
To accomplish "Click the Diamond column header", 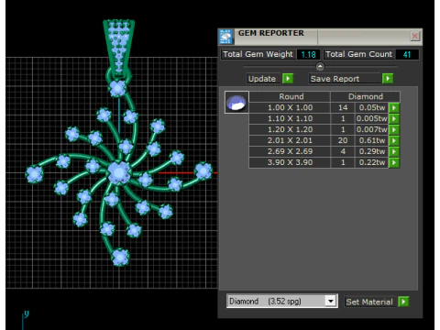I will pos(365,96).
